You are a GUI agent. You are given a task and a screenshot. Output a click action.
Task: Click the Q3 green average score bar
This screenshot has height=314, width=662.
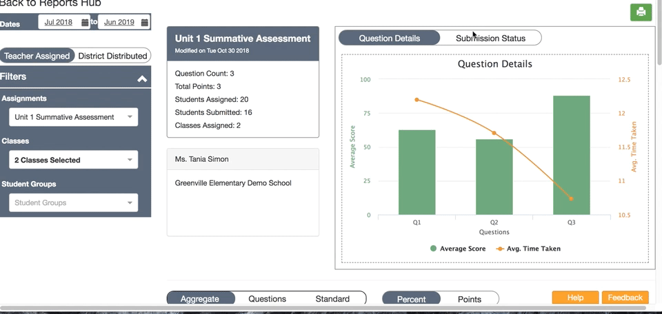click(571, 155)
